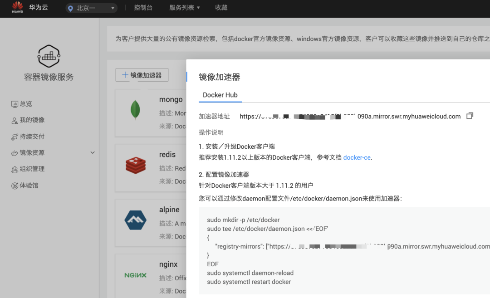Click the 容器镜像服务 service title

click(49, 77)
